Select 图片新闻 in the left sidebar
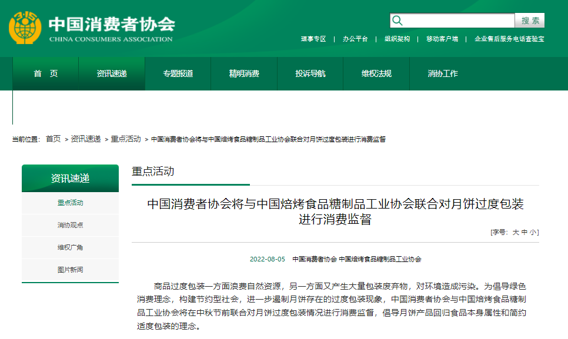568x339 pixels. point(71,270)
